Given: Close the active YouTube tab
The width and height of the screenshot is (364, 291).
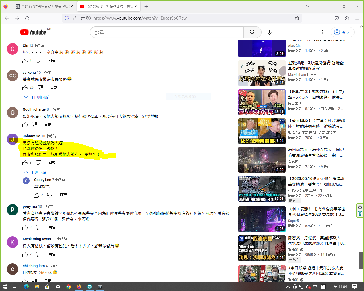Looking at the screenshot, I should click(136, 6).
